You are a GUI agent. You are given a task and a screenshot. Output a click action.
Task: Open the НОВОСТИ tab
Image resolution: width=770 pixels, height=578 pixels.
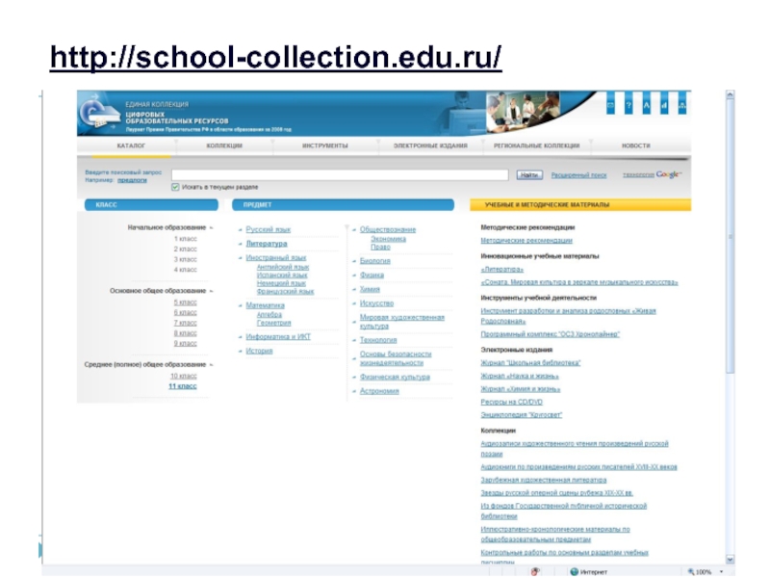(636, 145)
